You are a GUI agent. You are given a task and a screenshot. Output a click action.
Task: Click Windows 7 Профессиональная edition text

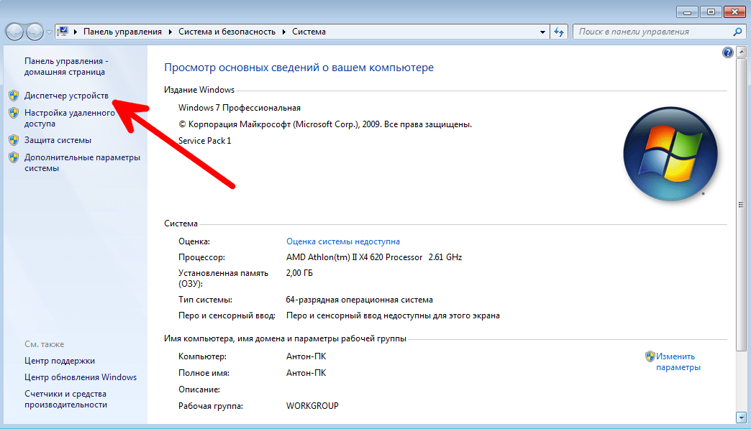[x=240, y=108]
